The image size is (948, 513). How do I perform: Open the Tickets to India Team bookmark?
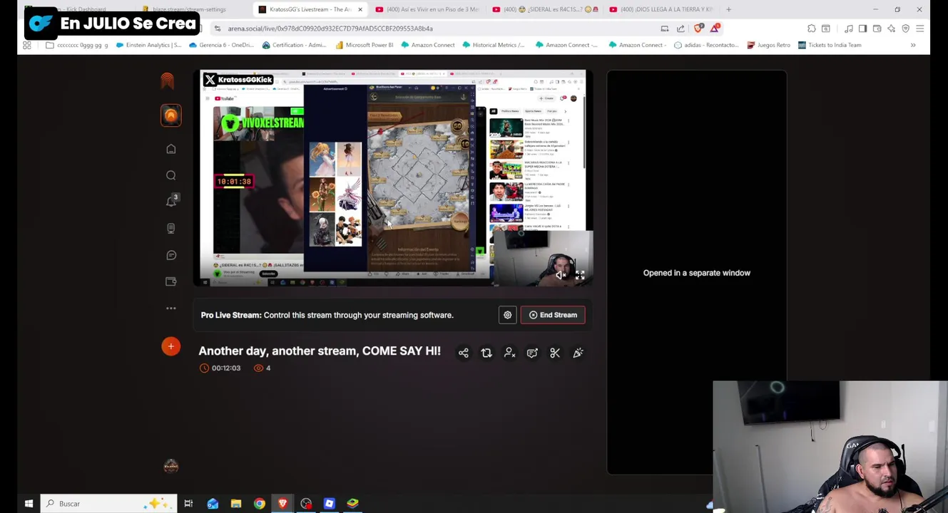pos(830,45)
